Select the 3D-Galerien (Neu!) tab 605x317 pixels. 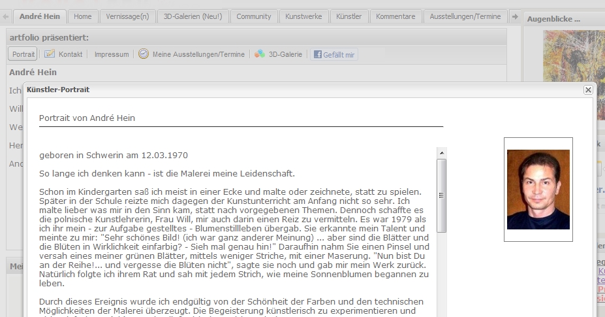point(193,16)
